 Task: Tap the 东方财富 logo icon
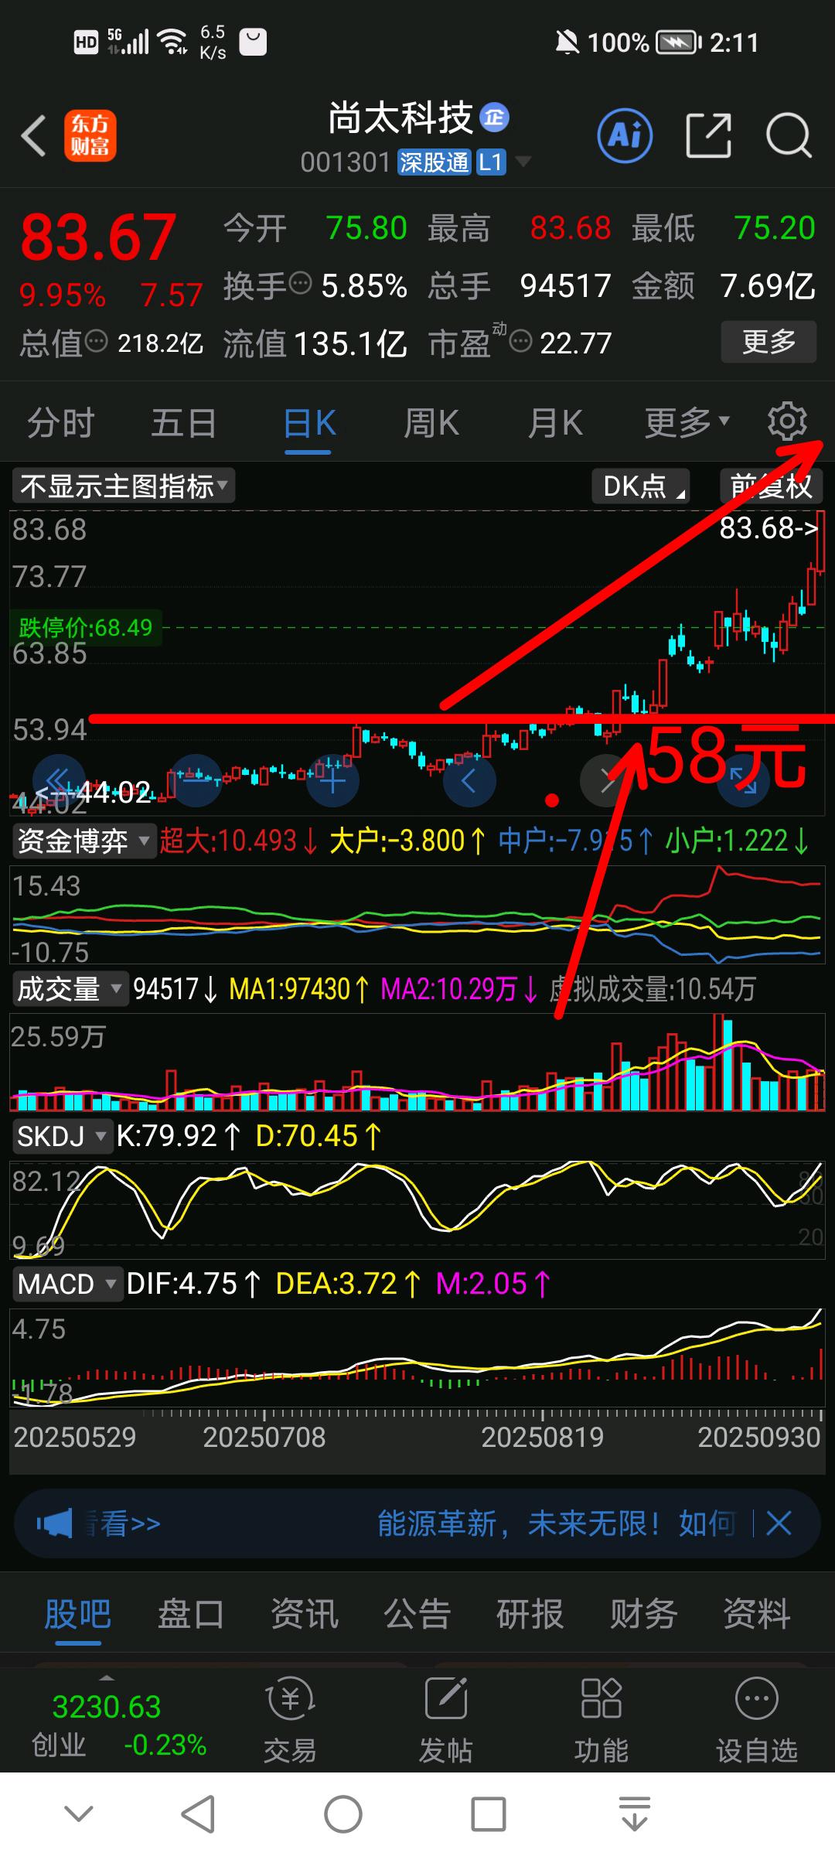coord(90,135)
